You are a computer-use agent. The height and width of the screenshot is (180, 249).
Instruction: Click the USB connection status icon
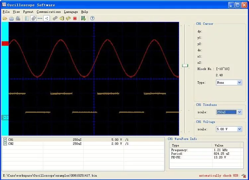(244, 176)
